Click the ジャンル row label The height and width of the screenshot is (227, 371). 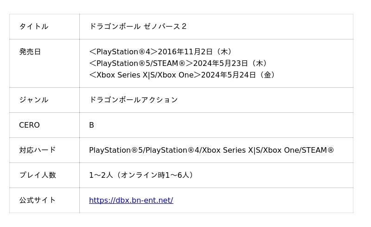pyautogui.click(x=33, y=100)
